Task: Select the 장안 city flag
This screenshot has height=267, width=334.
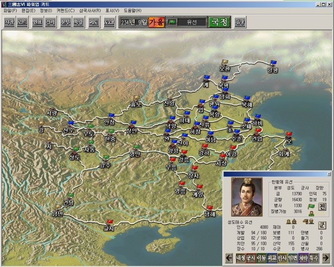Action: click(x=133, y=122)
